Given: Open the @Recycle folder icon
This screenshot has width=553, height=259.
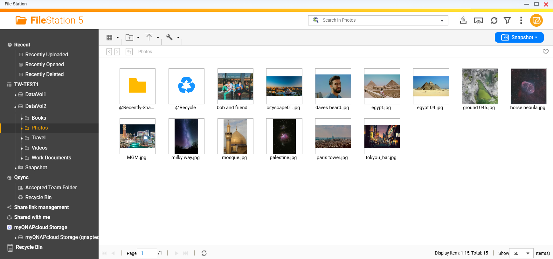Looking at the screenshot, I should pyautogui.click(x=186, y=86).
